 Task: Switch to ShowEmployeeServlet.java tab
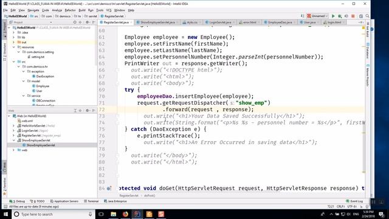tap(157, 23)
